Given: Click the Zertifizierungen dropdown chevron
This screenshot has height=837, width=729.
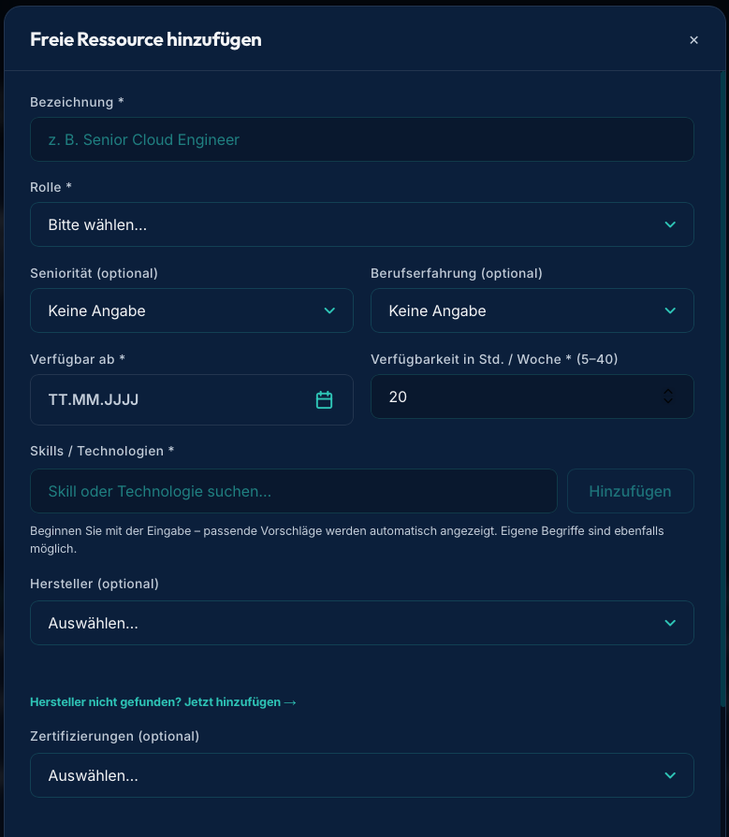Looking at the screenshot, I should click(670, 775).
